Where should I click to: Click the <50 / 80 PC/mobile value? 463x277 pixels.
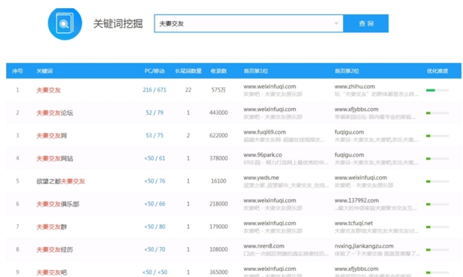tap(155, 227)
